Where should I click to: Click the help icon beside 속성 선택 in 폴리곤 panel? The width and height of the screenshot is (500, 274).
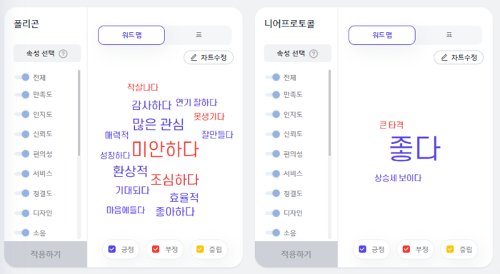pos(63,54)
